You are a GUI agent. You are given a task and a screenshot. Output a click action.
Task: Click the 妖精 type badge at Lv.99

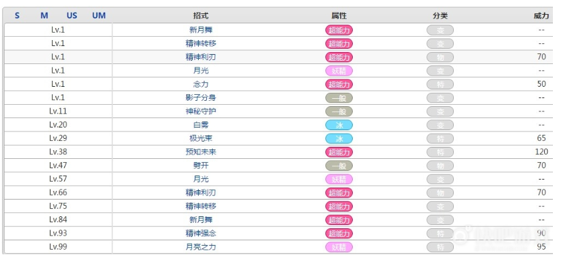pos(339,247)
